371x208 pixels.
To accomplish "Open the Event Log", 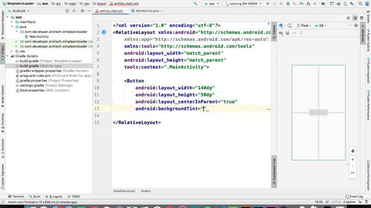I will (354, 196).
